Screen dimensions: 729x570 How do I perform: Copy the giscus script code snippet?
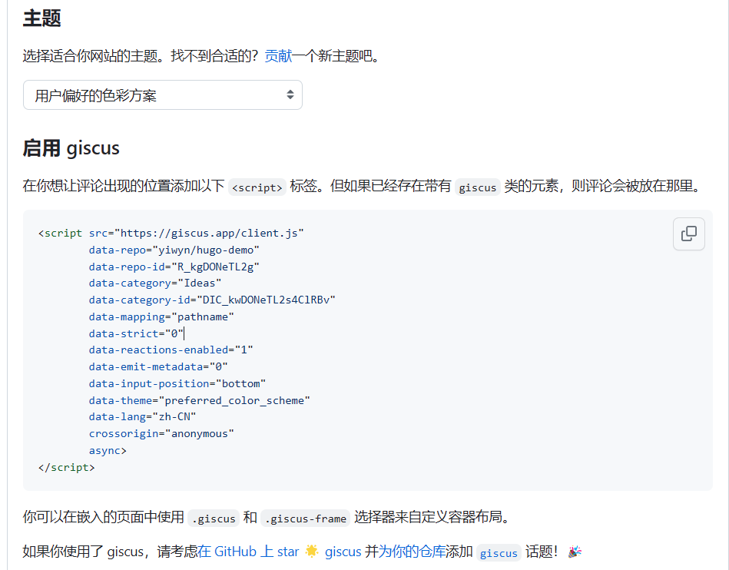(688, 234)
